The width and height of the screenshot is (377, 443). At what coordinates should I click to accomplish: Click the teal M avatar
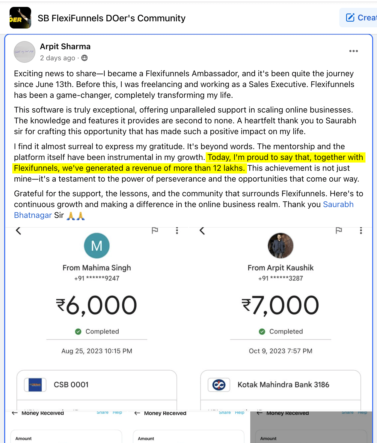[97, 246]
